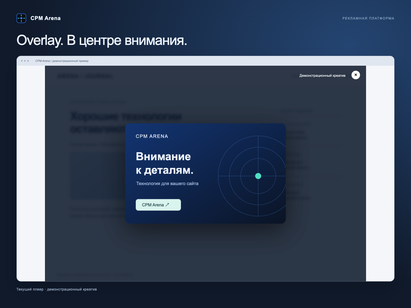Click the CPM Arena logo icon
The height and width of the screenshot is (308, 411).
pos(21,18)
